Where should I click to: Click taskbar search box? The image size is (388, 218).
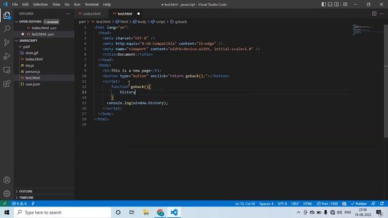[62, 213]
